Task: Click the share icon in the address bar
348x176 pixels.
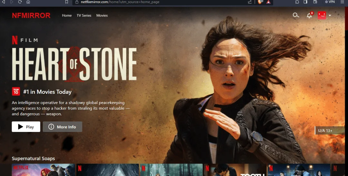Action: pyautogui.click(x=250, y=2)
